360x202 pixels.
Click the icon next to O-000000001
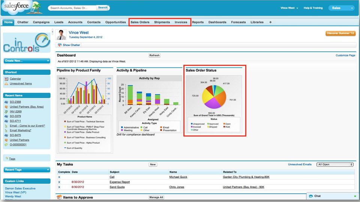point(6,144)
